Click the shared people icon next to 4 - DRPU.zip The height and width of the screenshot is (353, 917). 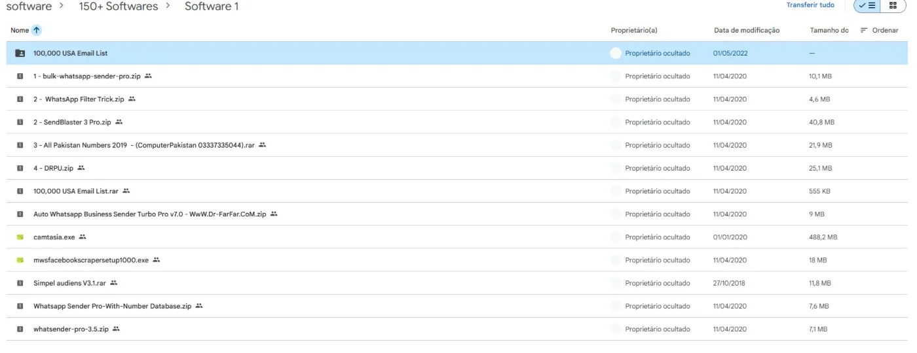pyautogui.click(x=81, y=168)
